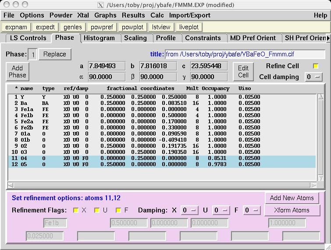The width and height of the screenshot is (331, 250).
Task: Click the atom list scroll-up arrow
Action: coord(320,97)
